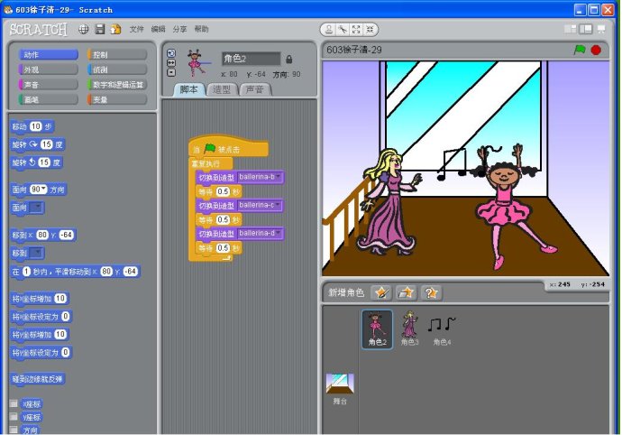This screenshot has width=622, height=435.
Task: Click degrees value in clockwise 旋转 block
Action: 46,144
